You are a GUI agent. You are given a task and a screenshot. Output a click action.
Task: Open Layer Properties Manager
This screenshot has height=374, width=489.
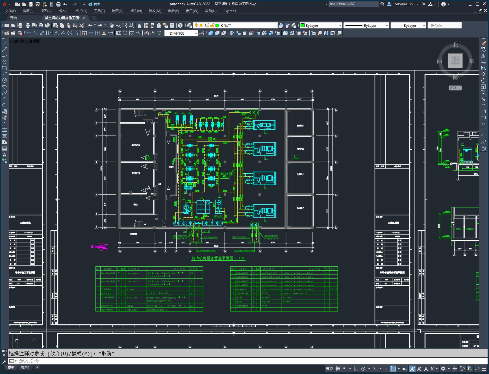[x=190, y=25]
